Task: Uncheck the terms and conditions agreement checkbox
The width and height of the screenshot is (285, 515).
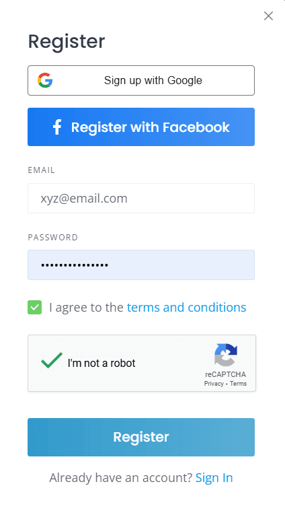Action: 35,308
